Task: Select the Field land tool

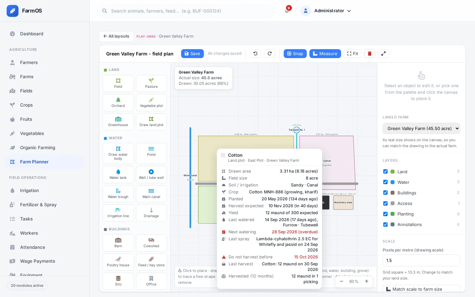Action: click(118, 83)
